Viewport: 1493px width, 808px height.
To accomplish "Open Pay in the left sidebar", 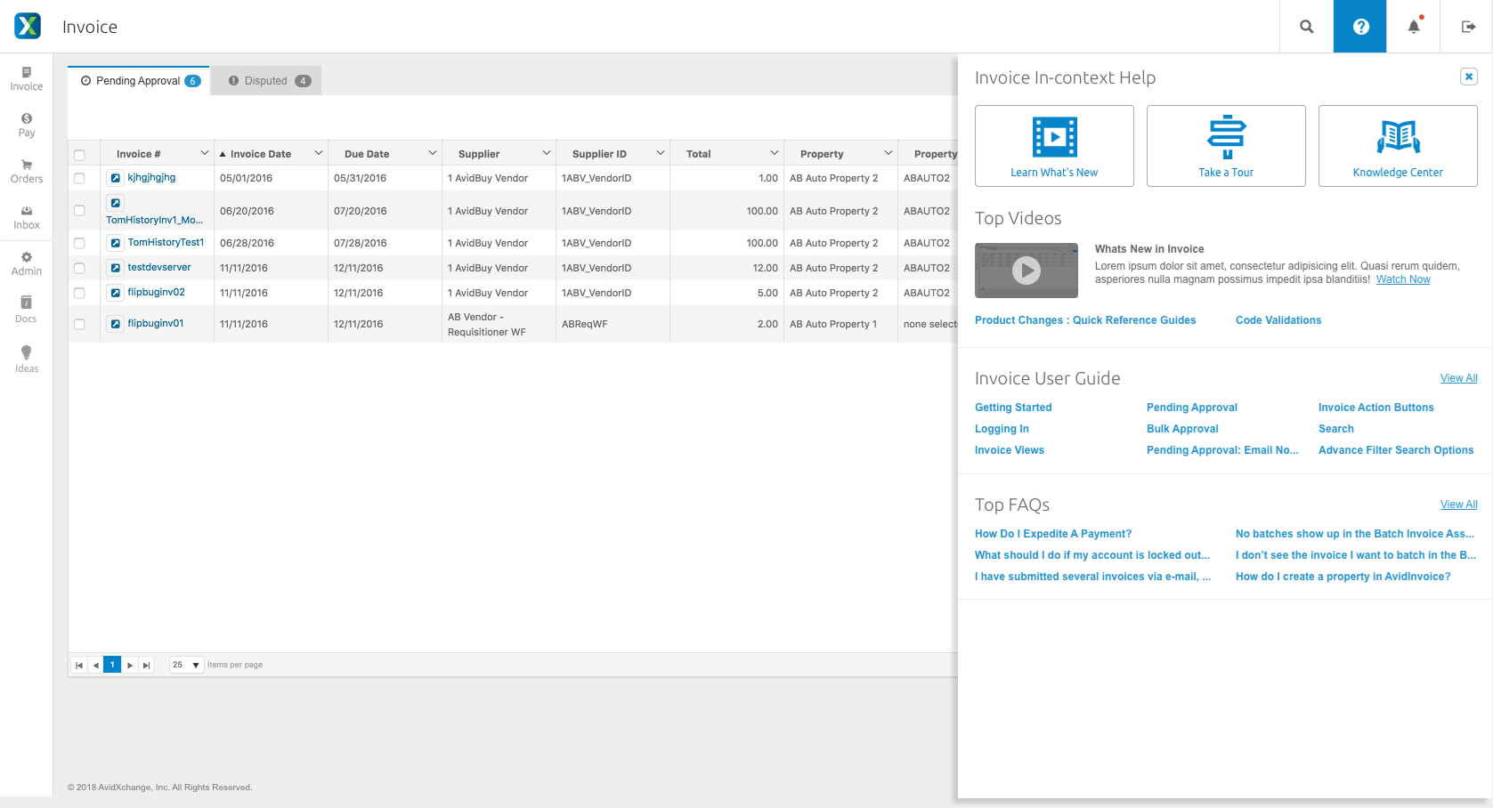I will pos(27,125).
